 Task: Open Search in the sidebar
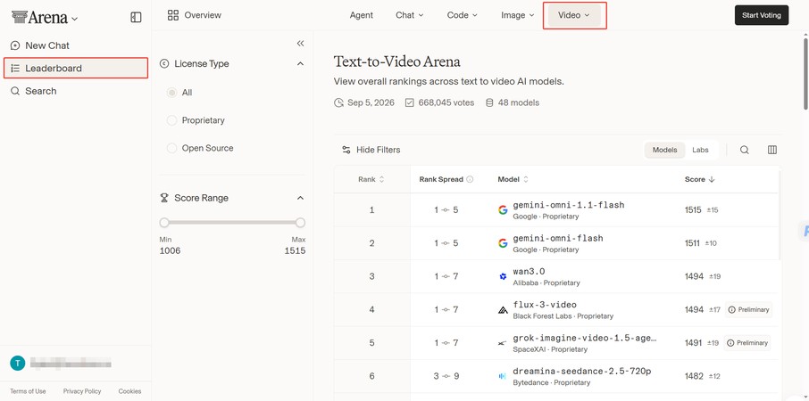(x=41, y=91)
